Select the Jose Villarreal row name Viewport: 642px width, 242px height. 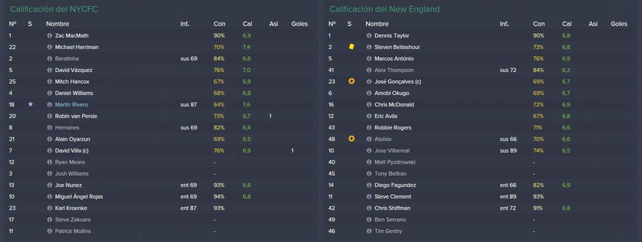tap(392, 151)
